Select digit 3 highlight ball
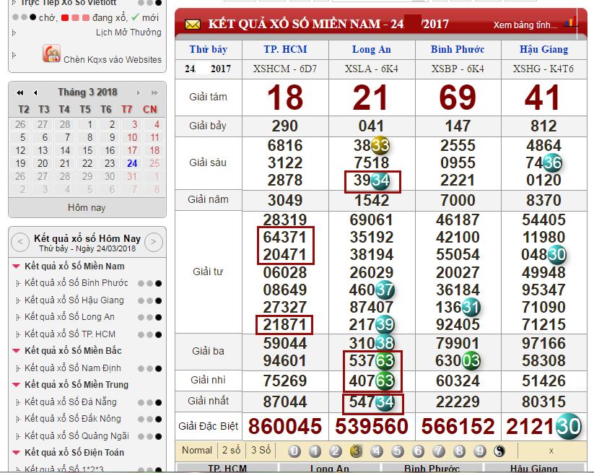 (356, 451)
